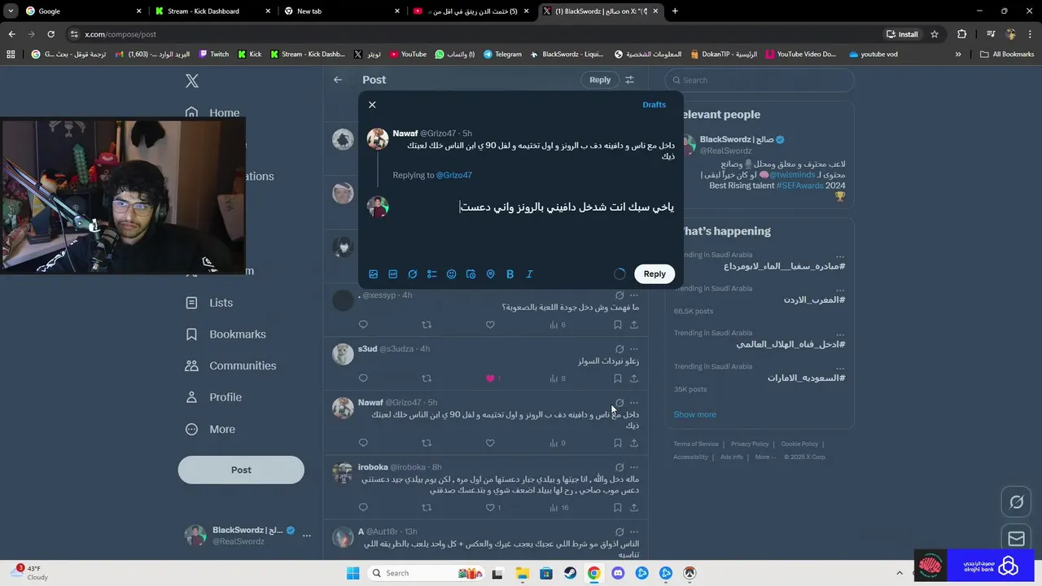Viewport: 1042px width, 586px height.
Task: Click Chrome Install app button
Action: pyautogui.click(x=903, y=34)
